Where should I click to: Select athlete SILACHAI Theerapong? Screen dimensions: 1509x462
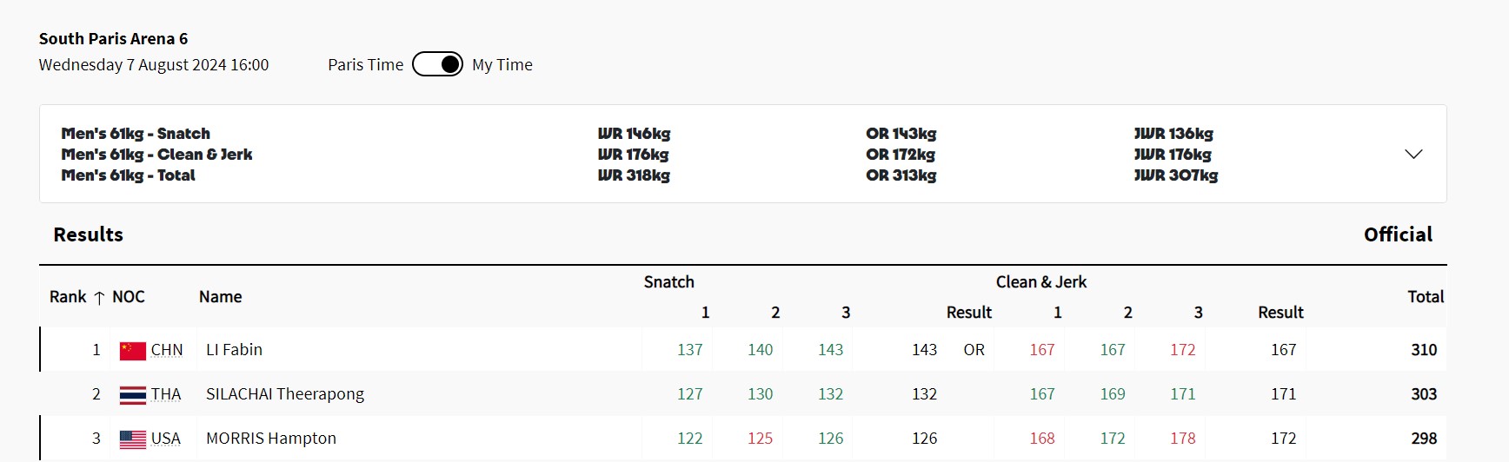pyautogui.click(x=285, y=394)
